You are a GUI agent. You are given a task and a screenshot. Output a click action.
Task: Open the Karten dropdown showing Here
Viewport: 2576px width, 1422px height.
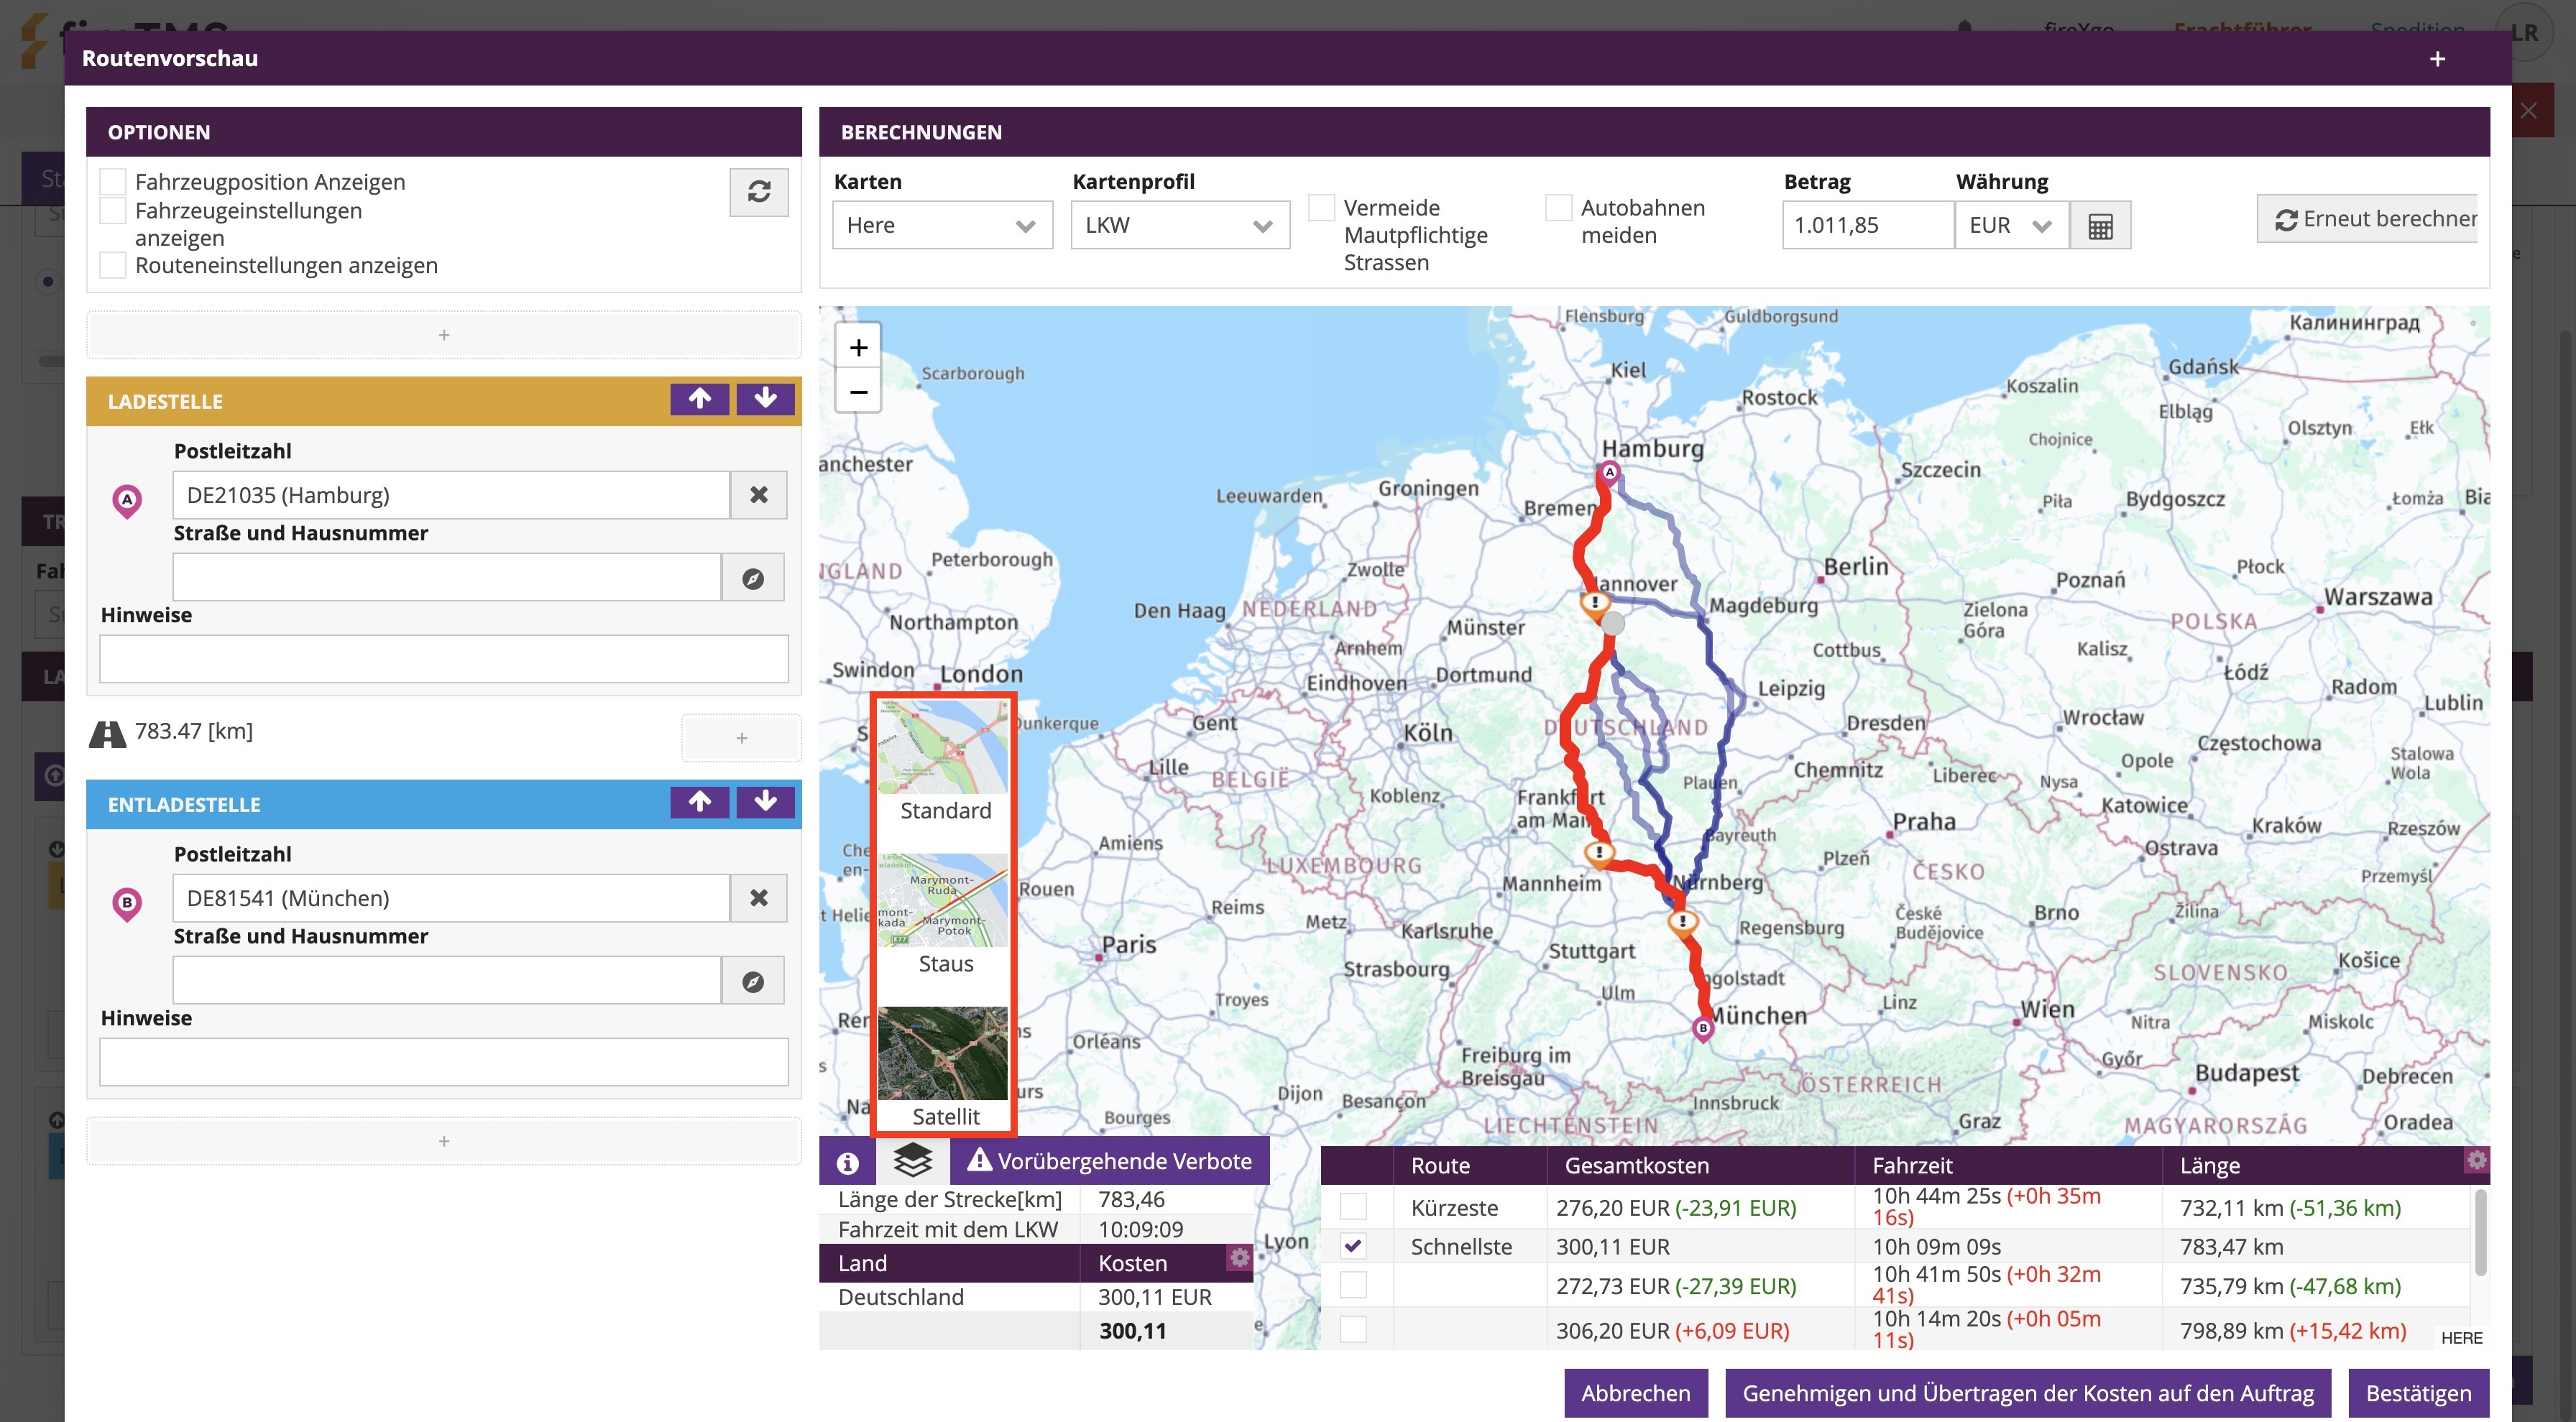[941, 226]
